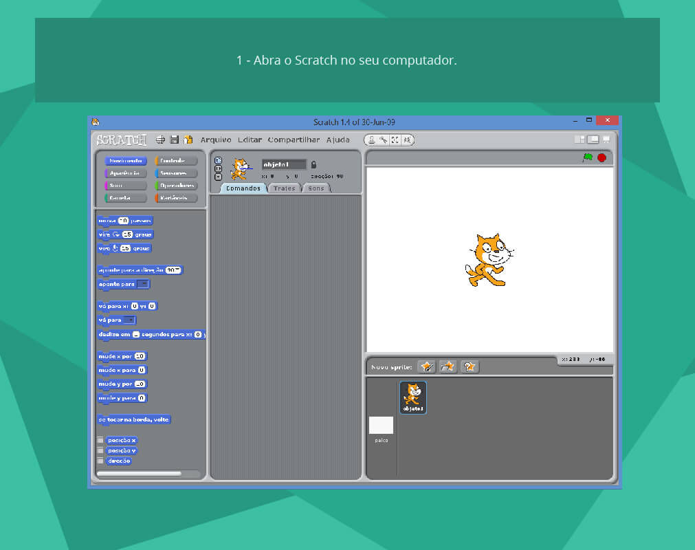This screenshot has height=550, width=695.
Task: Open the Compartilhar menu
Action: click(x=294, y=140)
